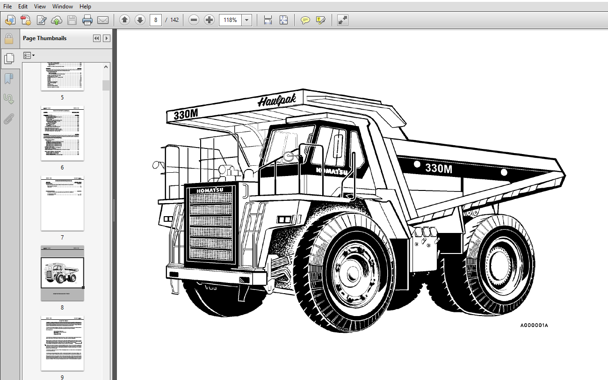The width and height of the screenshot is (608, 380).
Task: Click the Open file toolbar icon
Action: tap(10, 20)
